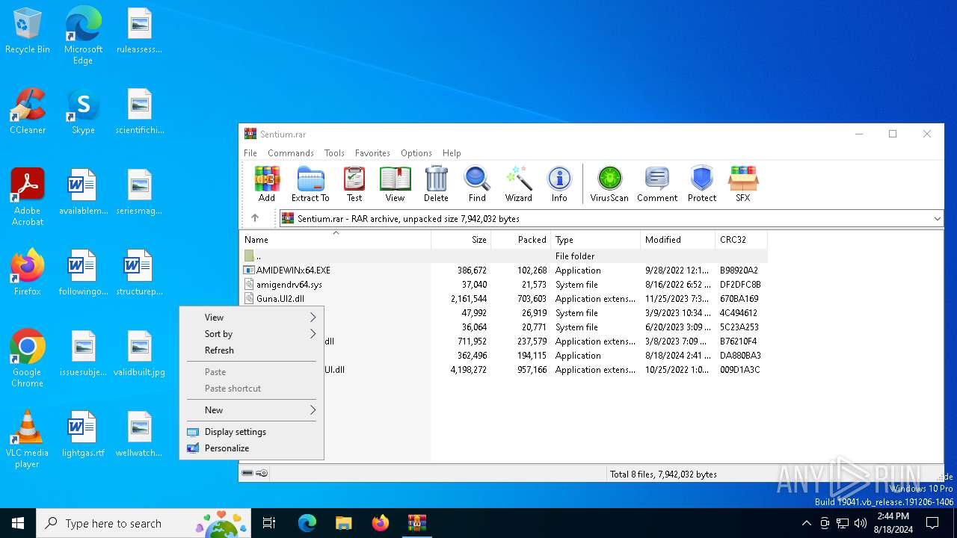957x538 pixels.
Task: Select the AMIDEWINx64.EXE file row
Action: 503,270
